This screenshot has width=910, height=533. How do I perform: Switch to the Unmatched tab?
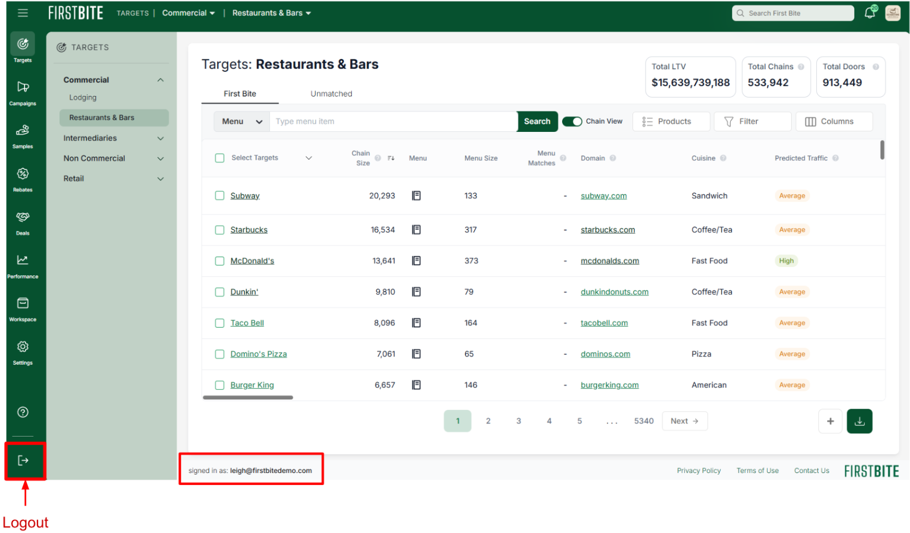[332, 94]
